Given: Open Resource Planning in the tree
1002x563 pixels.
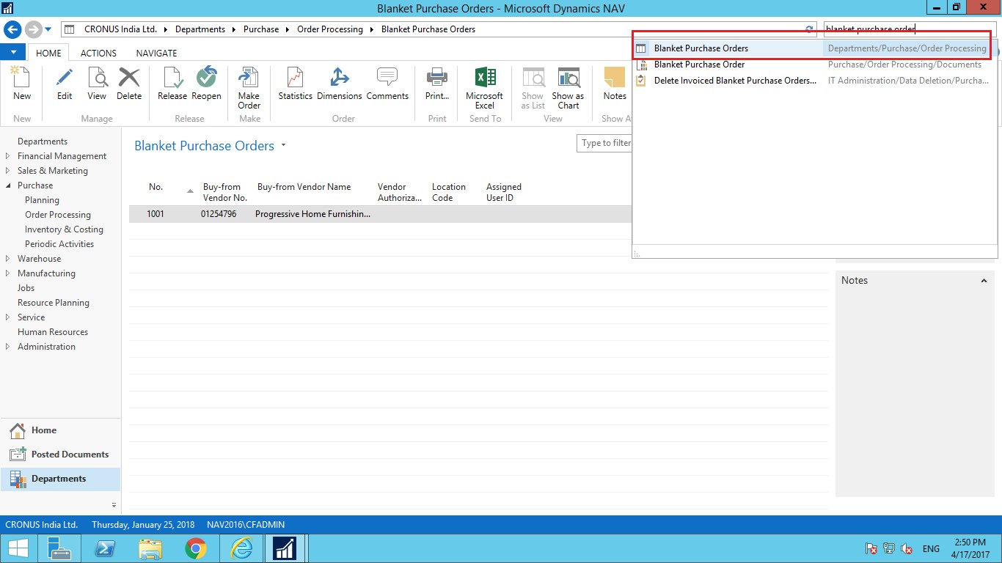Looking at the screenshot, I should pos(54,303).
